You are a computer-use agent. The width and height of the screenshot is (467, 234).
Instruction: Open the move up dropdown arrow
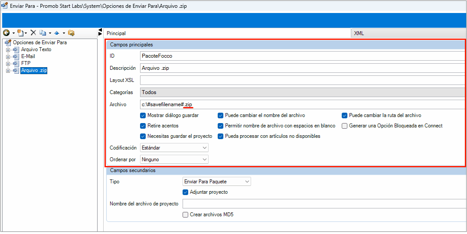(x=64, y=33)
